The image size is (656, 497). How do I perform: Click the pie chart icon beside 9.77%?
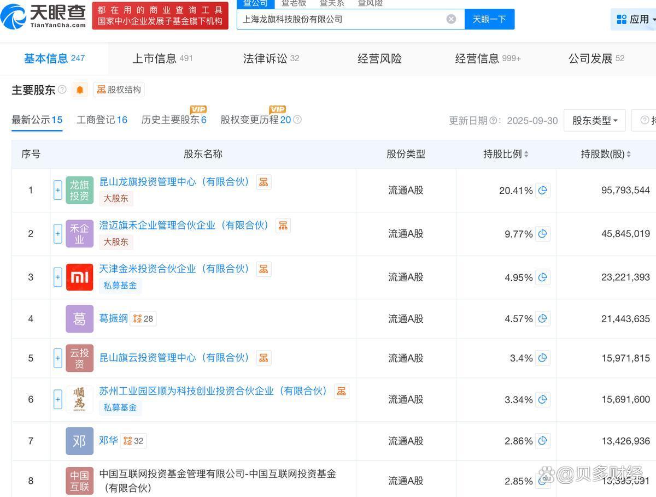point(543,234)
